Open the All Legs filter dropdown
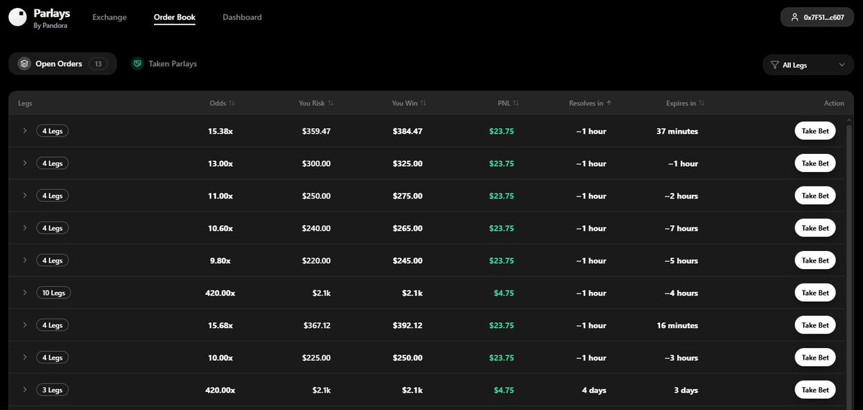Image resolution: width=863 pixels, height=410 pixels. [x=808, y=65]
